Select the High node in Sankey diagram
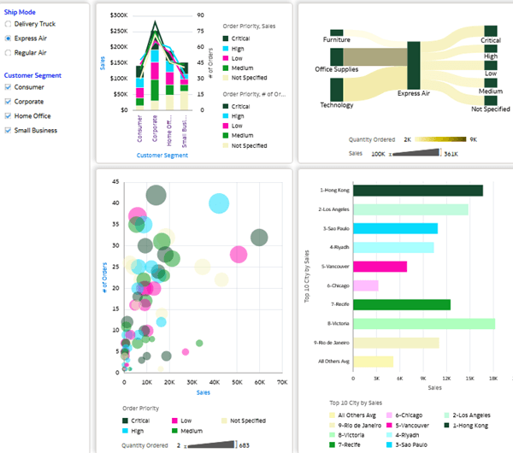The width and height of the screenshot is (513, 453). coord(491,49)
